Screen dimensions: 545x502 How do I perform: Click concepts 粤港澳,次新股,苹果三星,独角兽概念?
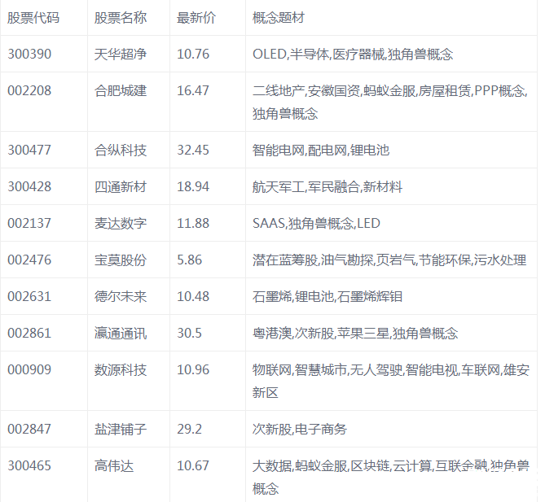(355, 334)
